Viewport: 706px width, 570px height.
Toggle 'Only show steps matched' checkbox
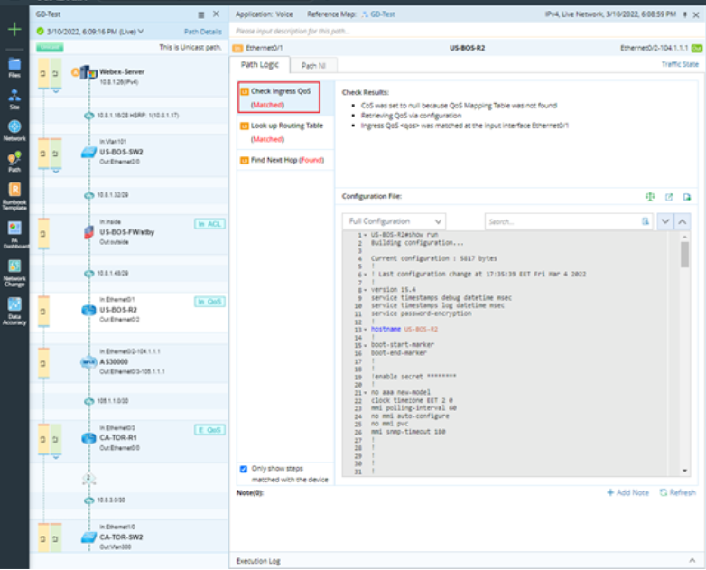tap(245, 469)
